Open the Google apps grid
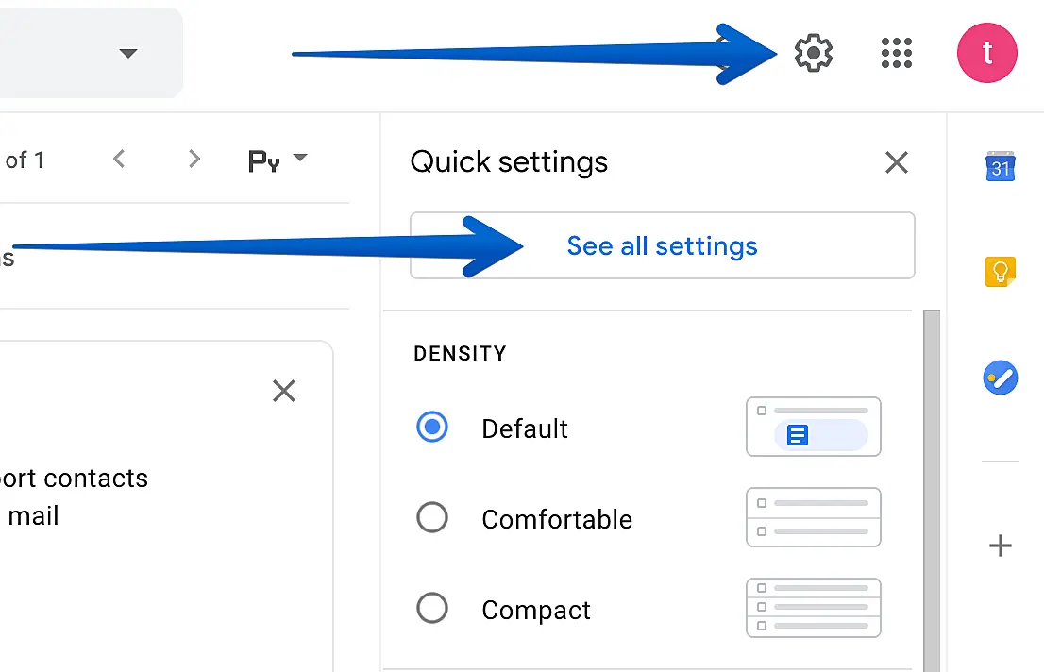1044x672 pixels. 896,53
